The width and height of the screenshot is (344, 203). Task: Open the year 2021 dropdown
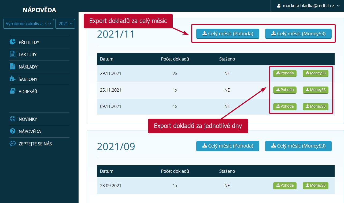65,24
